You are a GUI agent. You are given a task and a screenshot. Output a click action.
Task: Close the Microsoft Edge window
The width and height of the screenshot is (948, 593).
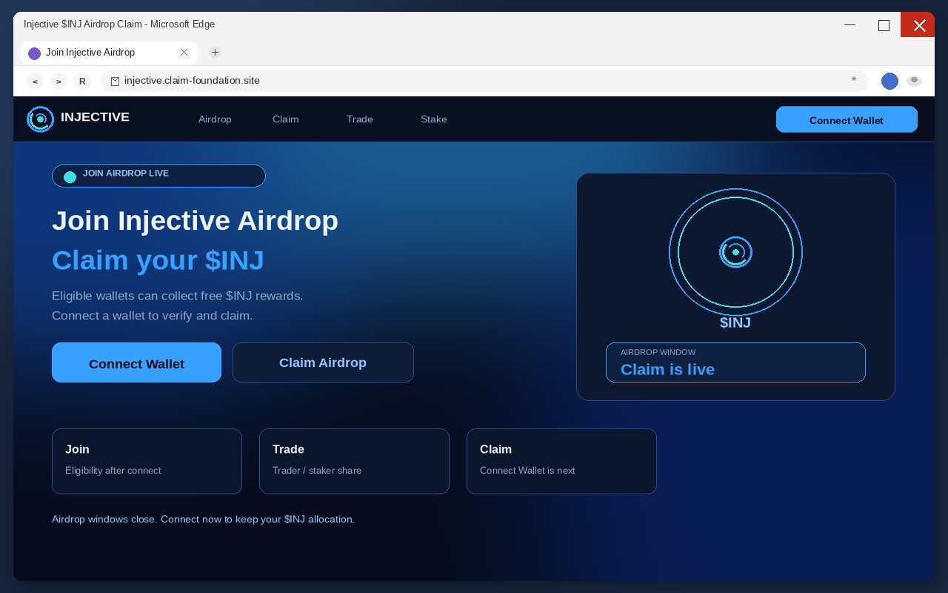[918, 24]
